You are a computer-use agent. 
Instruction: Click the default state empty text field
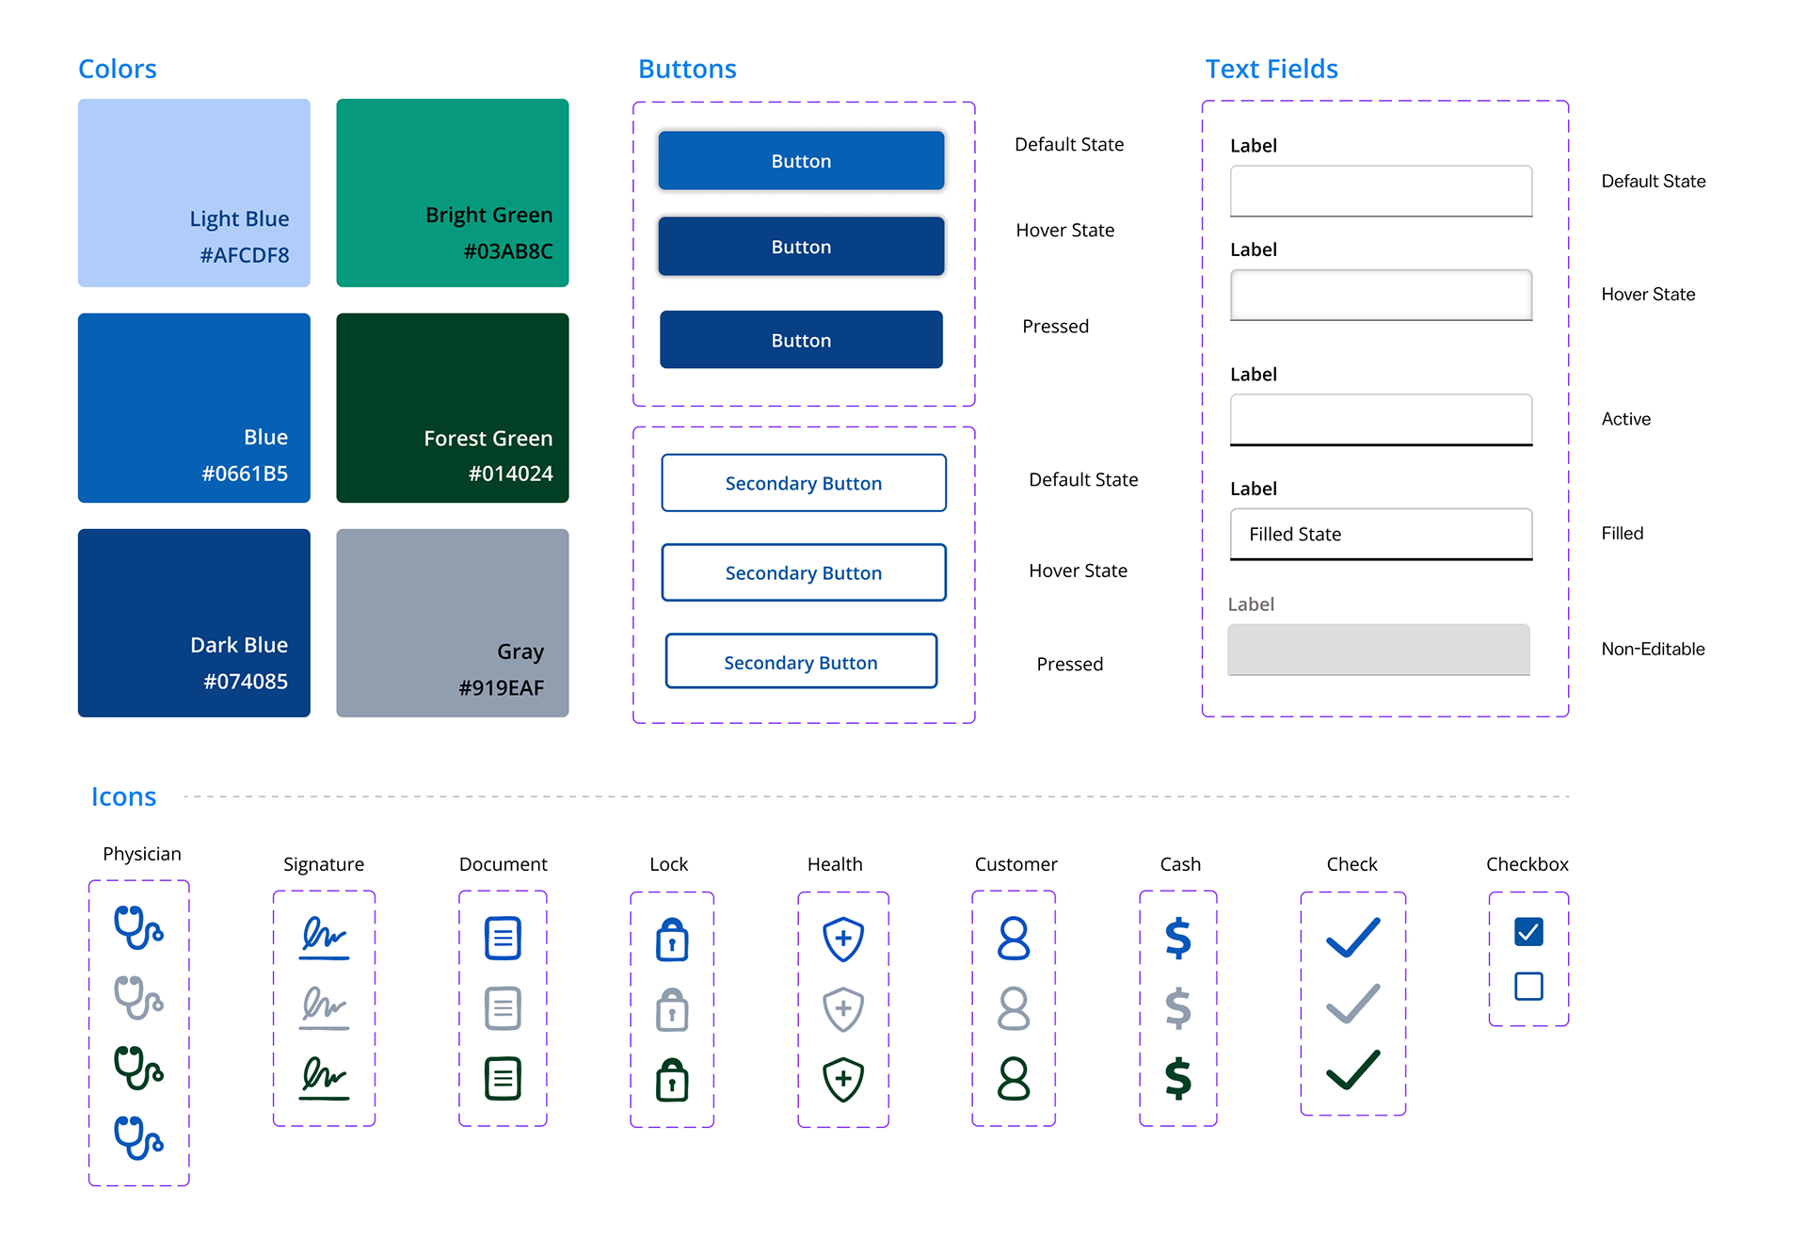click(1381, 191)
